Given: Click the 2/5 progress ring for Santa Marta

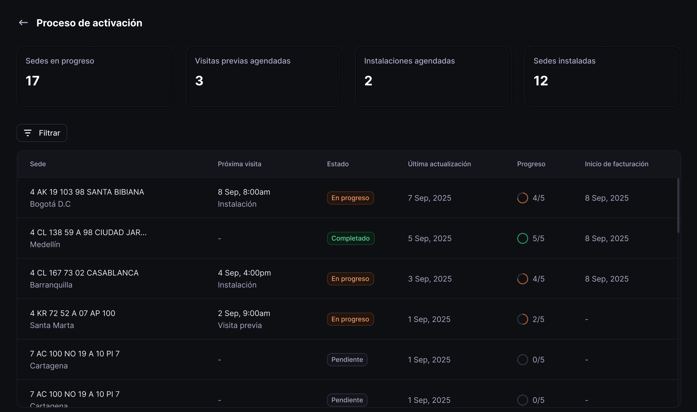Looking at the screenshot, I should pos(522,319).
